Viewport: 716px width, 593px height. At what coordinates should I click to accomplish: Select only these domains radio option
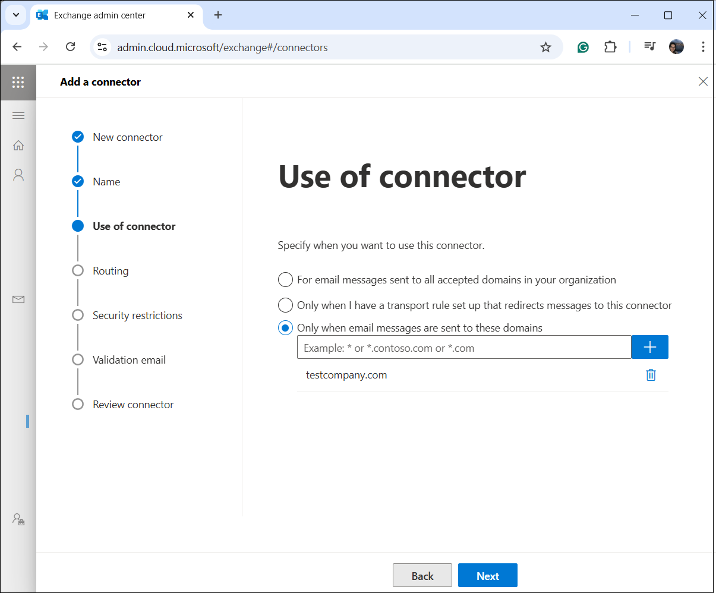(286, 328)
